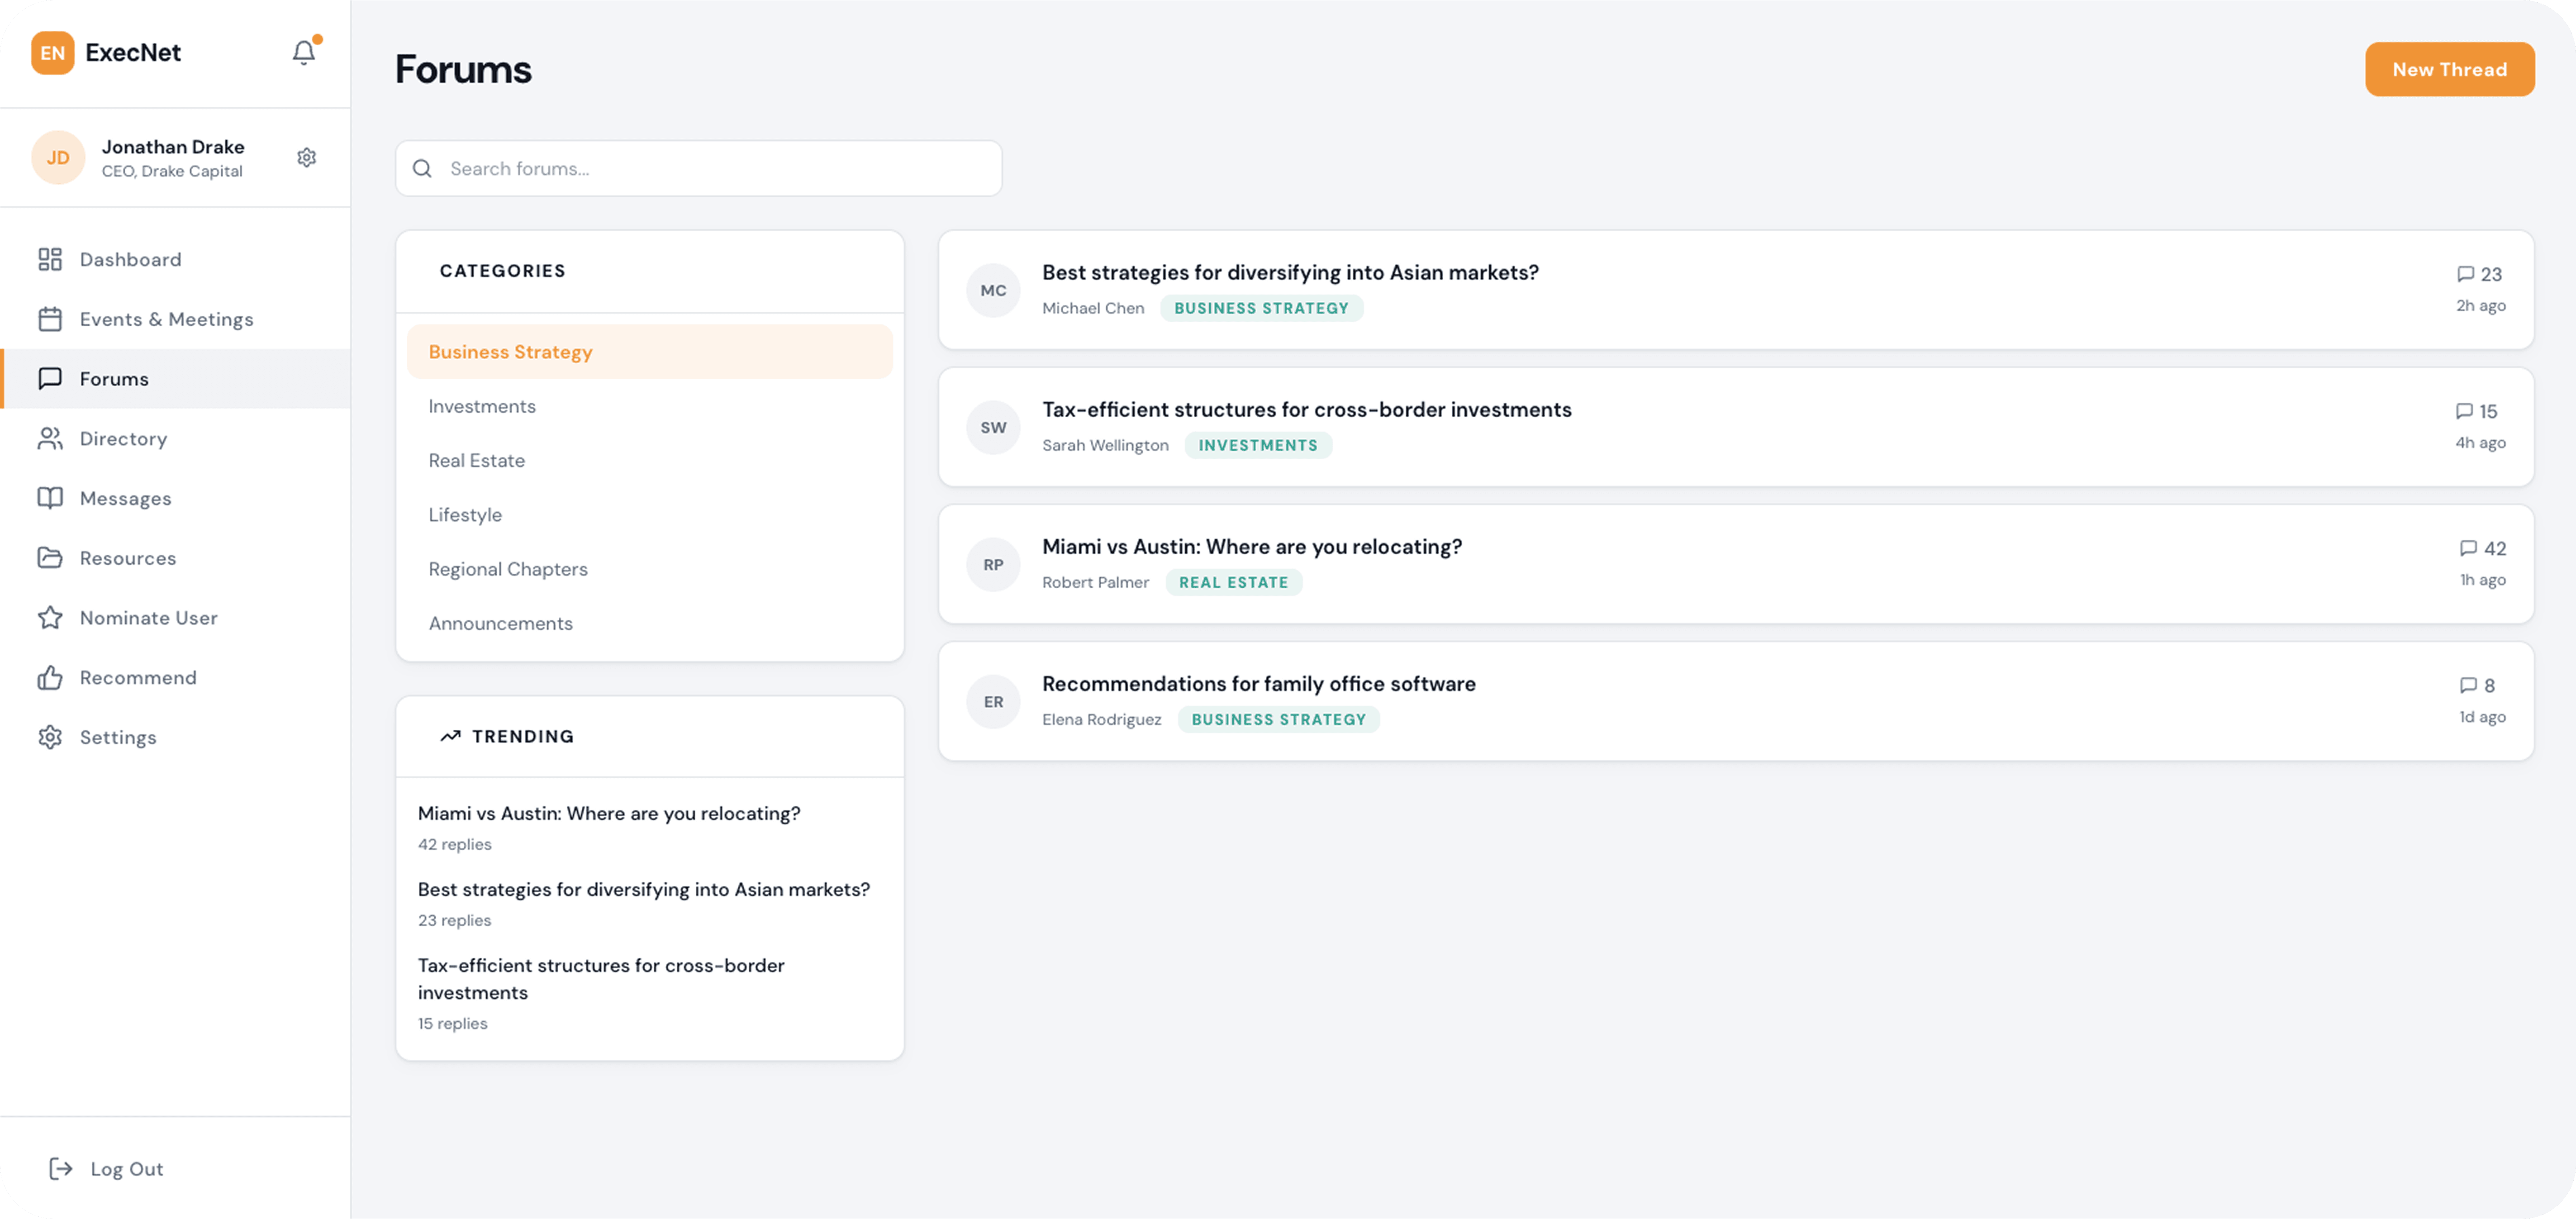Click the MC avatar of Michael Chen
2576x1219 pixels.
[993, 291]
